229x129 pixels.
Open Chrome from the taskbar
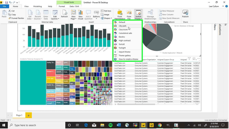coord(160,125)
